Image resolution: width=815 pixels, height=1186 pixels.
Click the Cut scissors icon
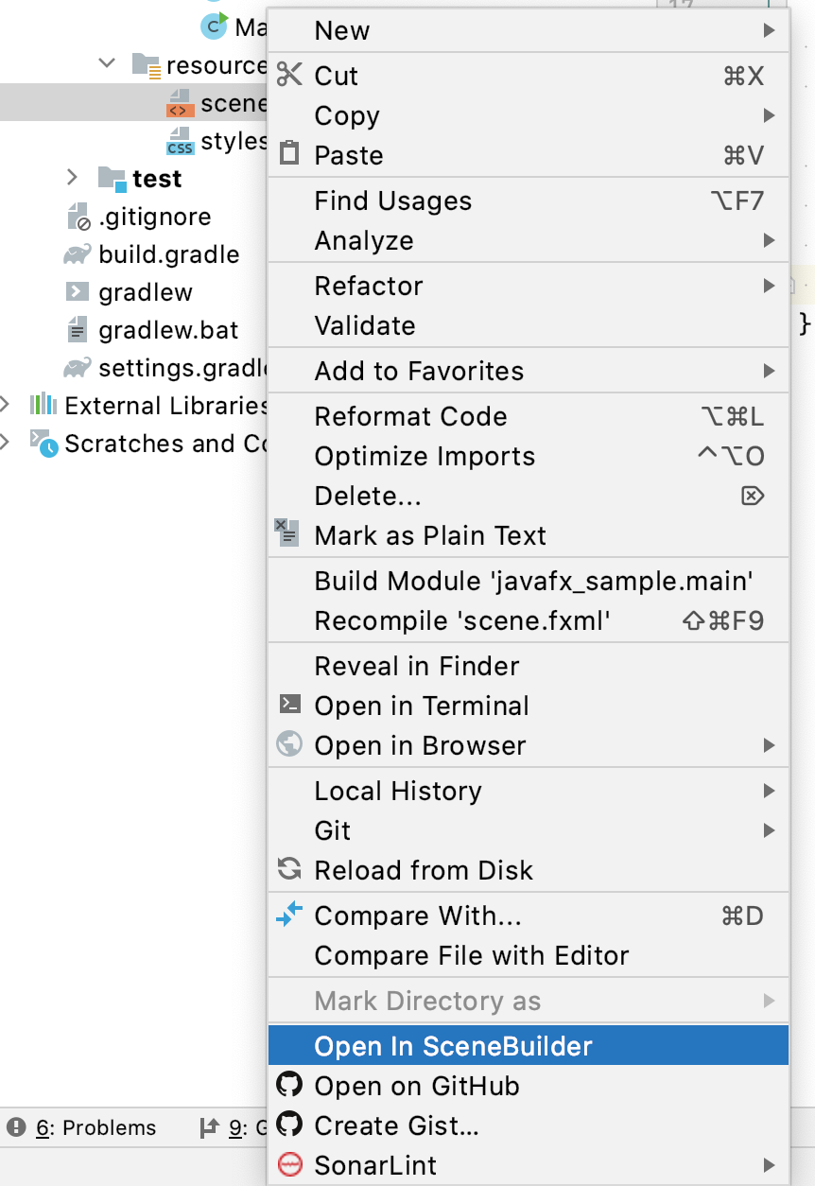(289, 76)
